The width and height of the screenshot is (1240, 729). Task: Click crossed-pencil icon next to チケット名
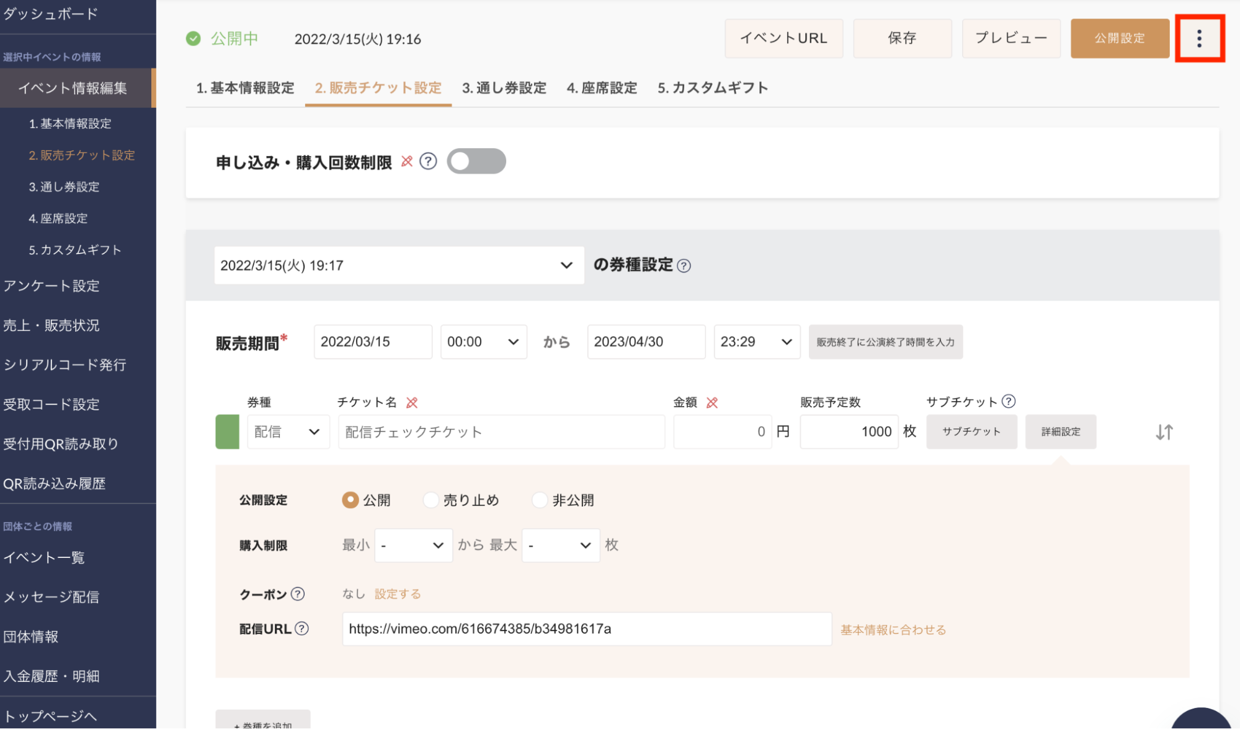412,402
